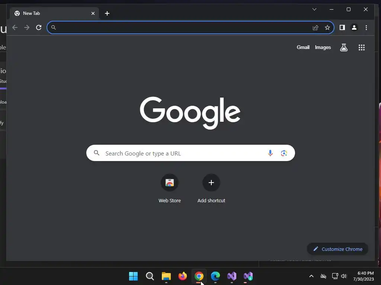Bookmark this tab with the star icon
Screen dimensions: 381x285
[x=327, y=27]
